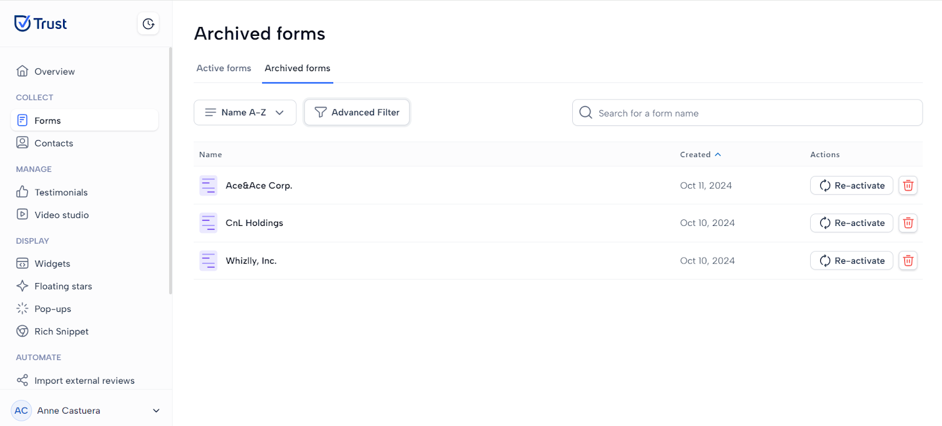Switch to Active forms tab
Screen dimensions: 942x426
(x=224, y=68)
